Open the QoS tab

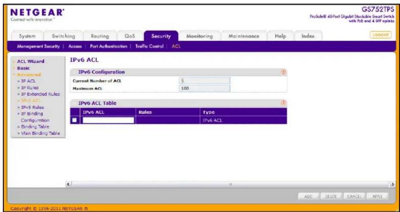(130, 37)
